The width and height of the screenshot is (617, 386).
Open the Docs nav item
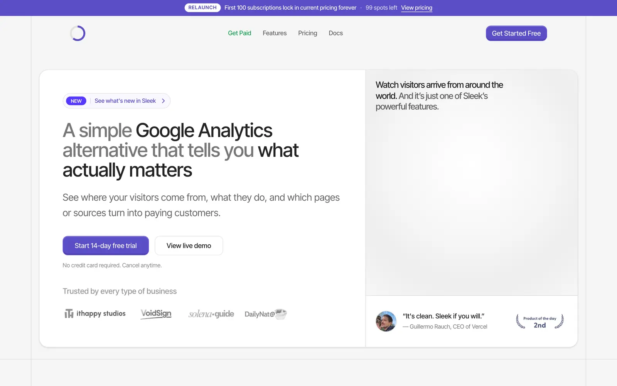[335, 33]
